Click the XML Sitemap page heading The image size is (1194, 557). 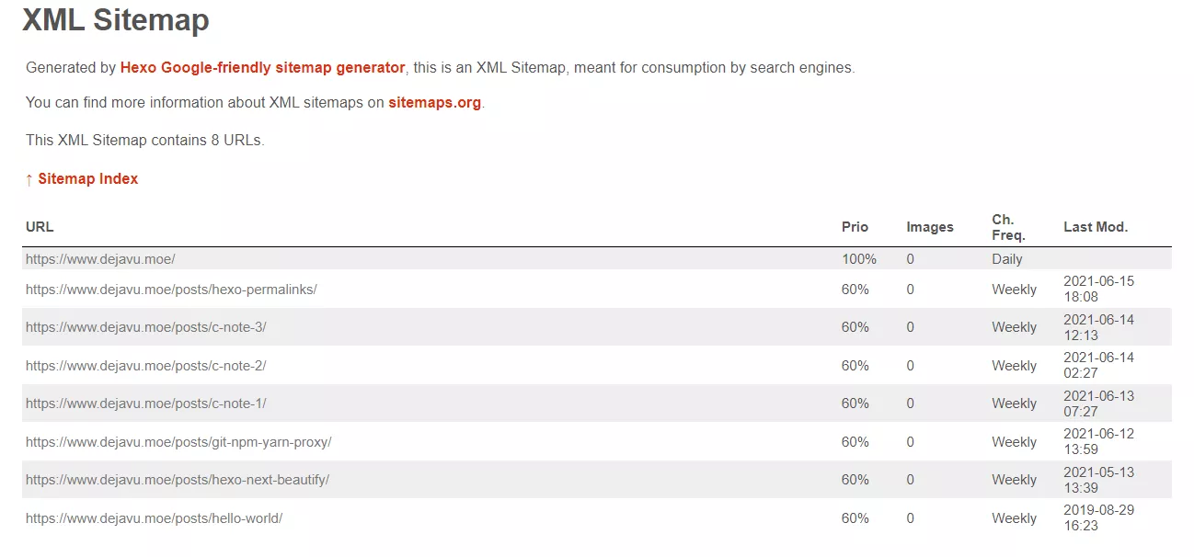(116, 19)
